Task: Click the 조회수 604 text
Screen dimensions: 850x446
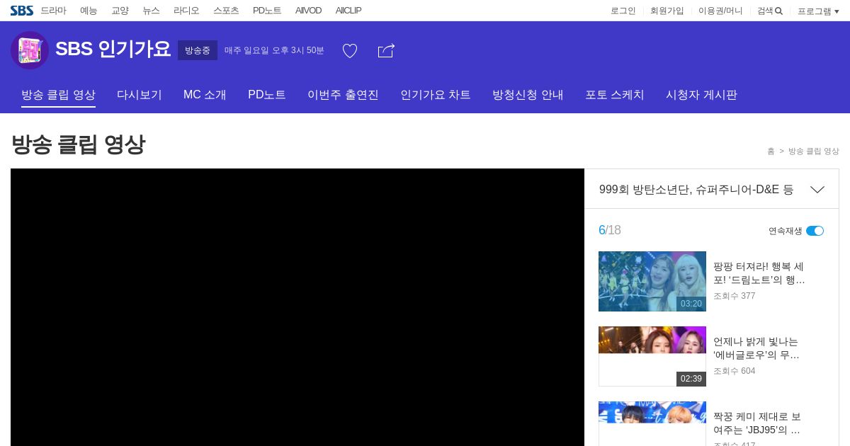Action: tap(735, 371)
